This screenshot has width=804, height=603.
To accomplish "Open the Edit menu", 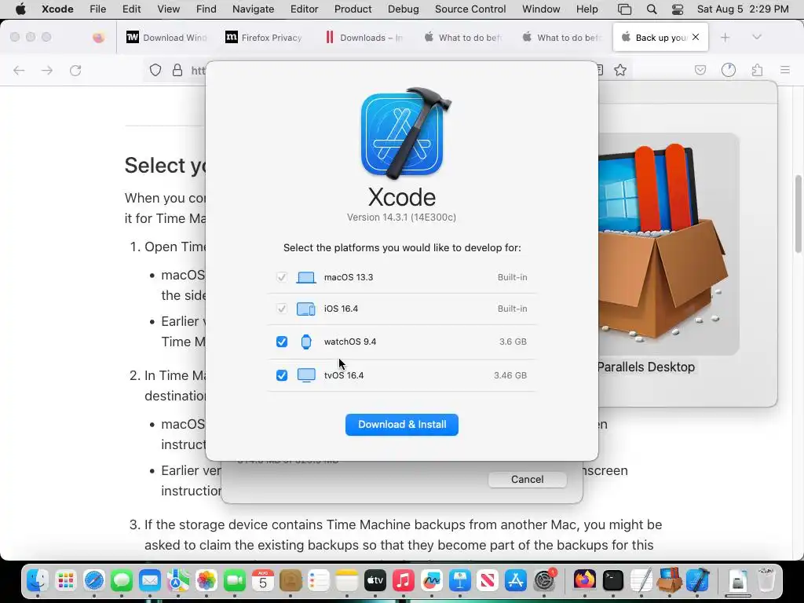I will [131, 9].
